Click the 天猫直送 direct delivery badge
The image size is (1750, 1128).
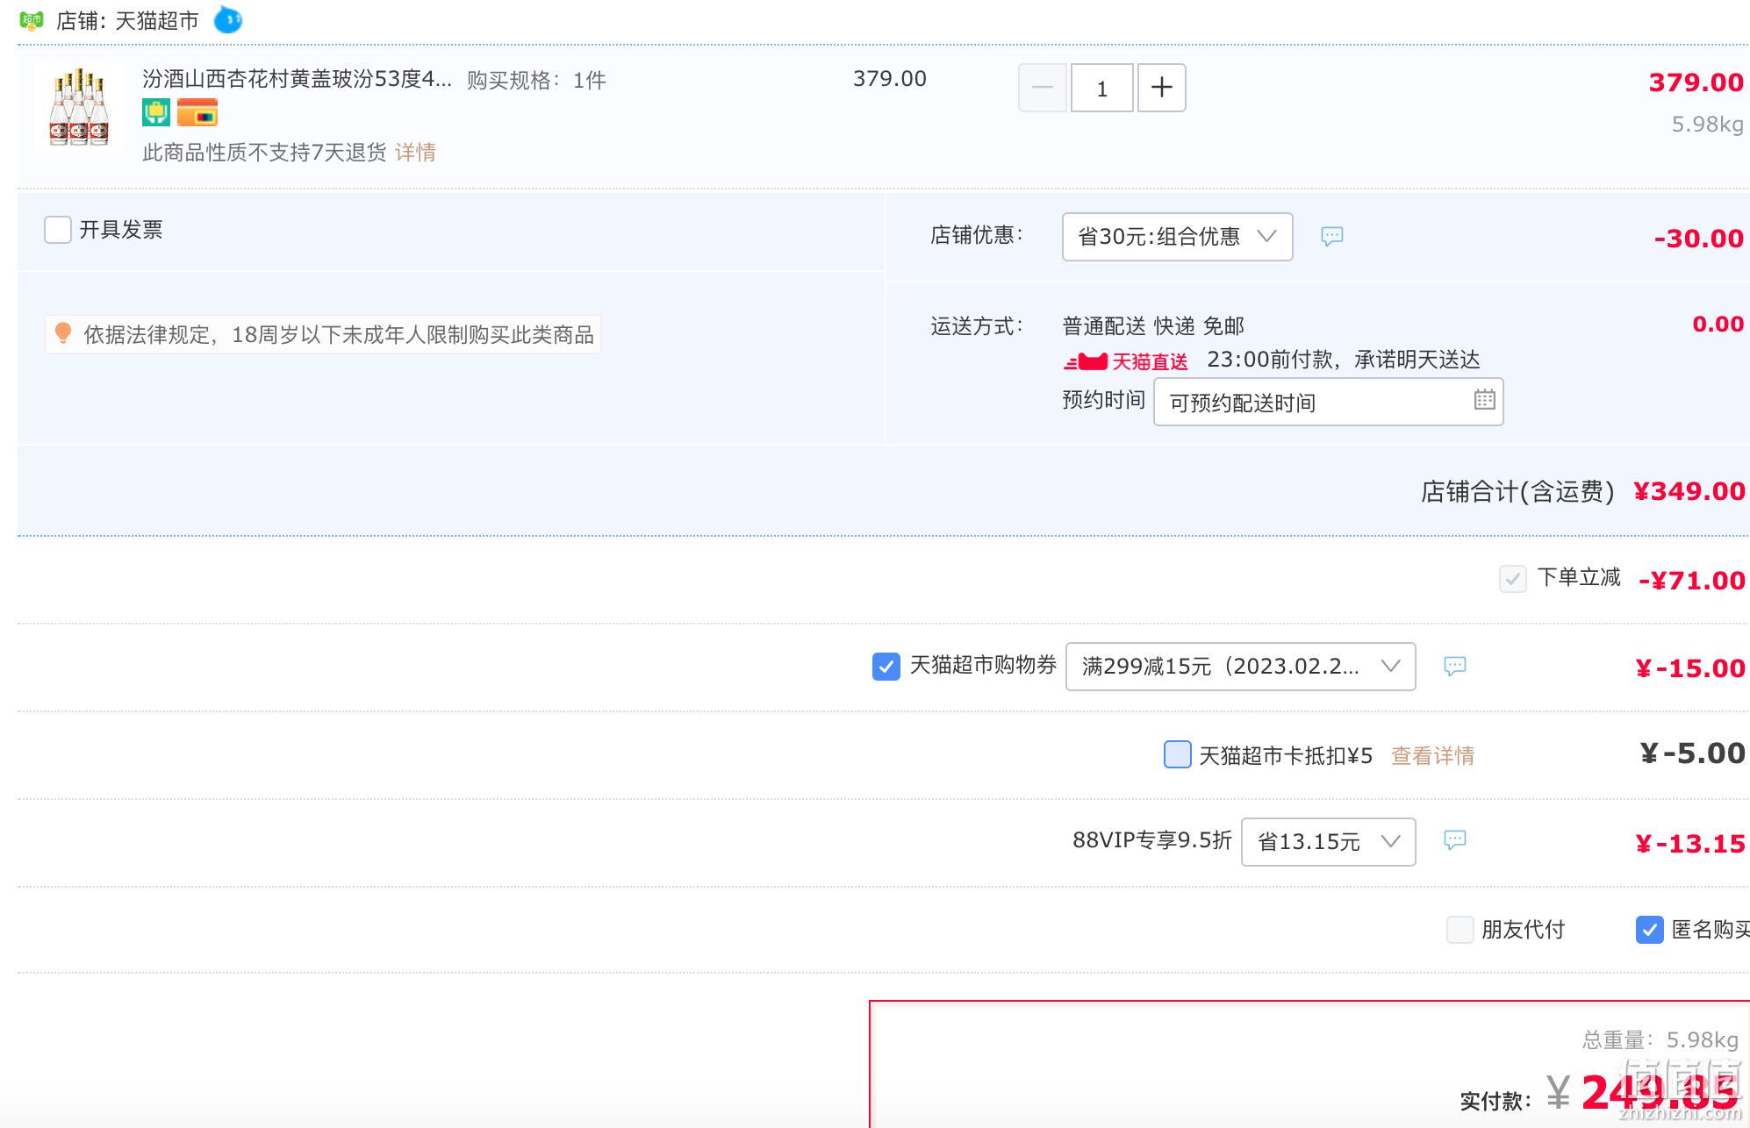point(1126,361)
